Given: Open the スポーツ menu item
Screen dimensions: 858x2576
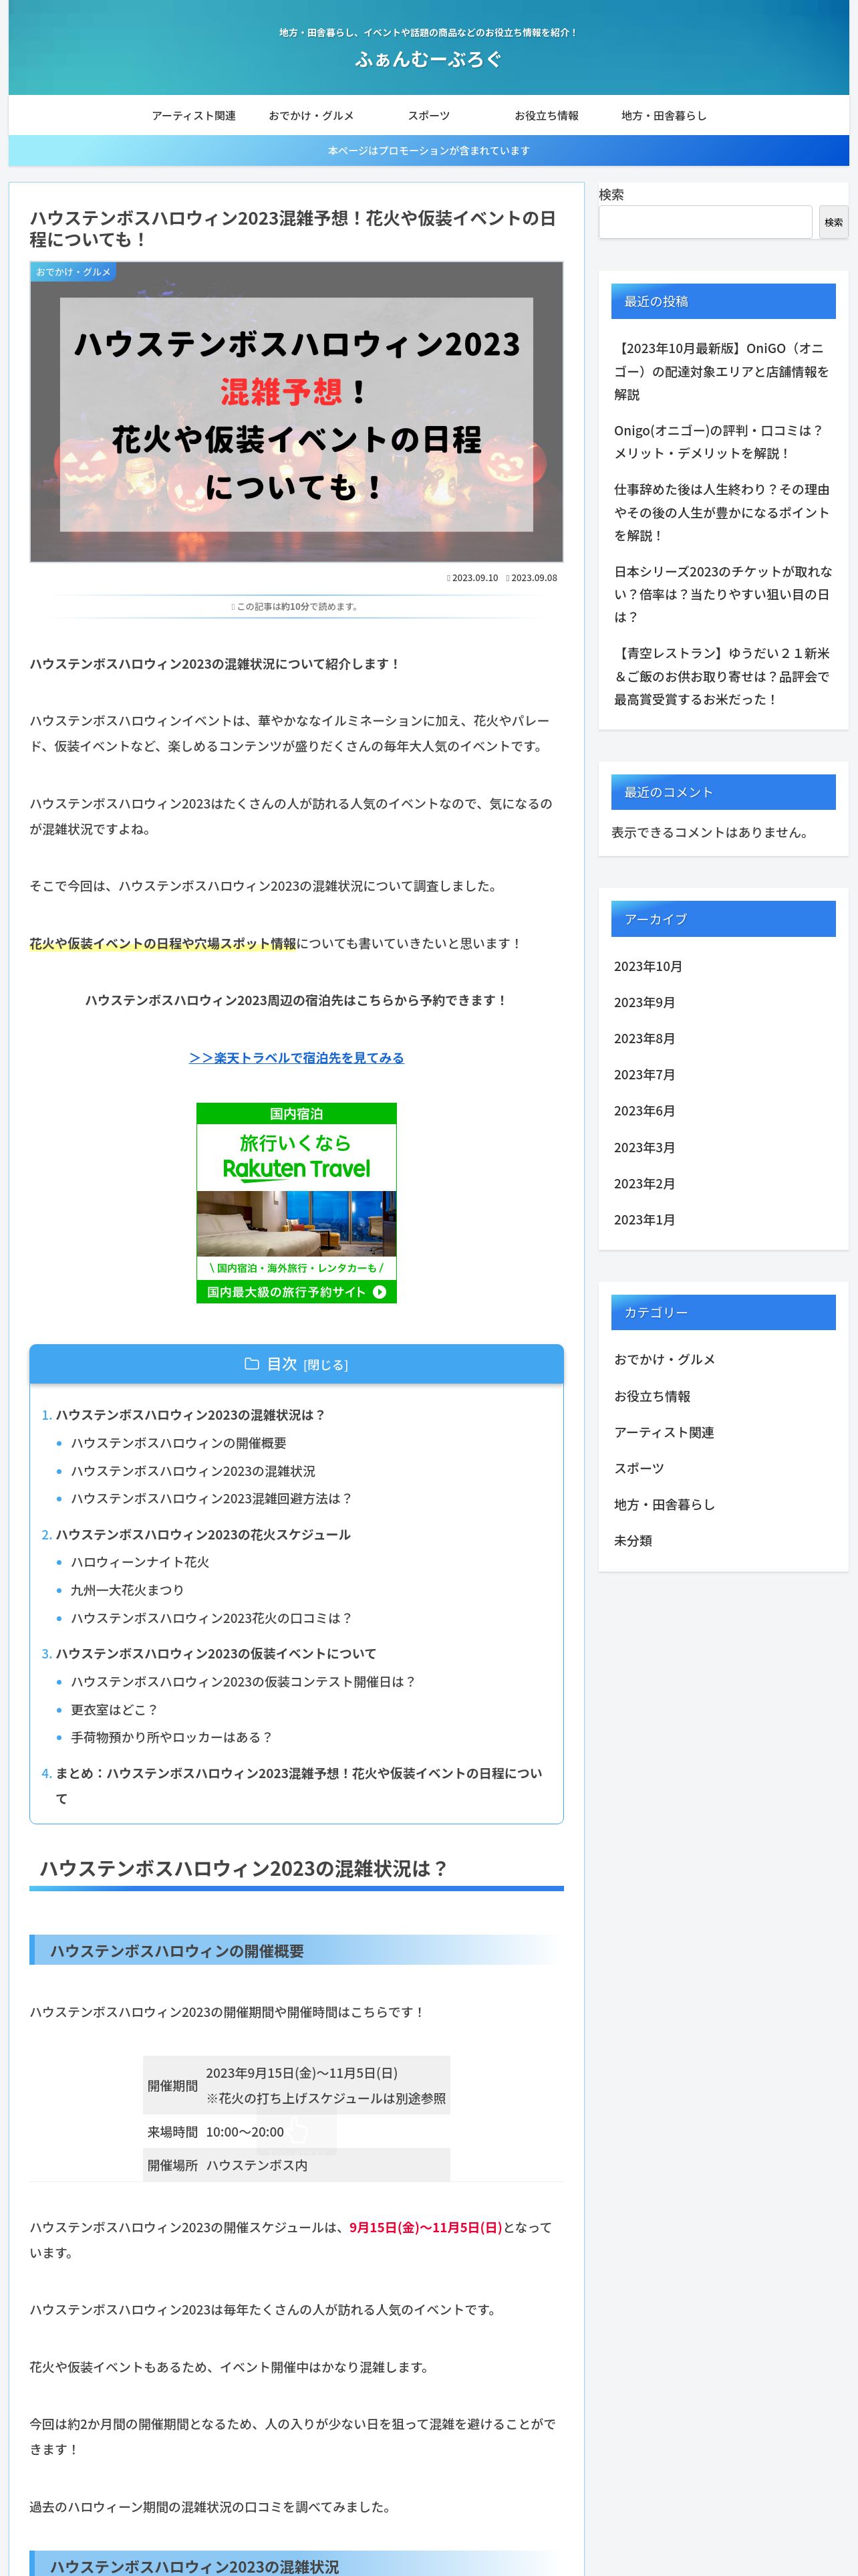Looking at the screenshot, I should point(428,116).
